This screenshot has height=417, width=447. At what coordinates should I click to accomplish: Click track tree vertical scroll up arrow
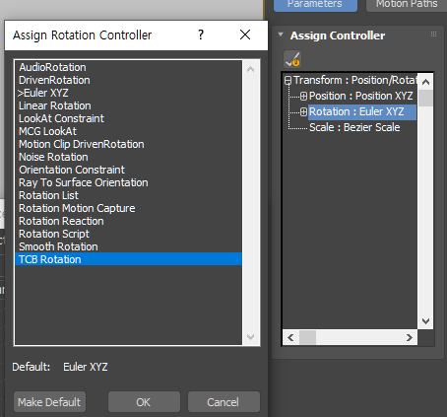coord(425,82)
